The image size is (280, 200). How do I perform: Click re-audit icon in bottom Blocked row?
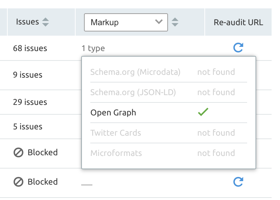tap(238, 181)
